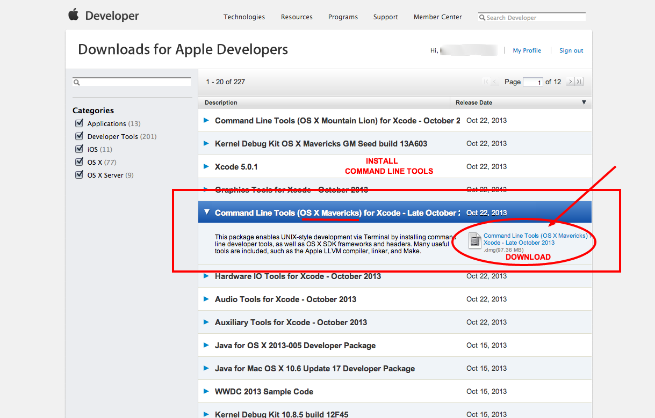
Task: Click the magnifier icon in the category search box
Action: point(77,83)
